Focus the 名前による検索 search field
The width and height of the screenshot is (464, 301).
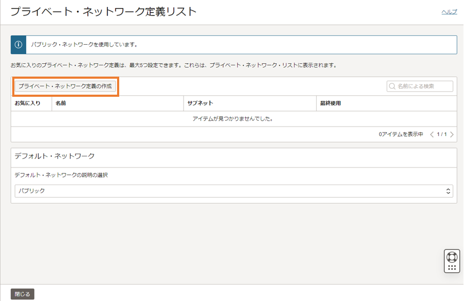[423, 86]
